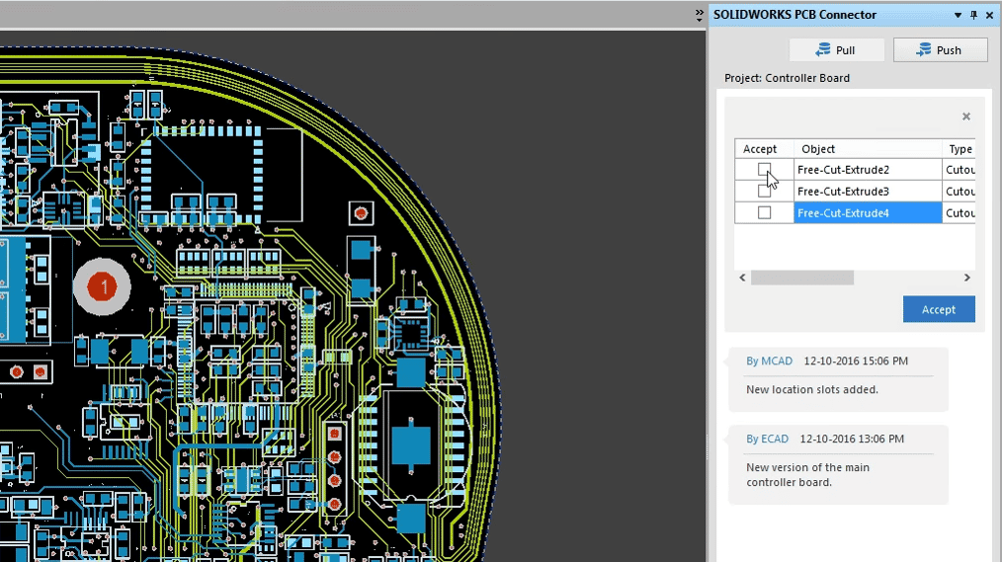Tick the Accept checkbox for Free-Cut-Extrude4
The height and width of the screenshot is (562, 1002).
pos(764,212)
